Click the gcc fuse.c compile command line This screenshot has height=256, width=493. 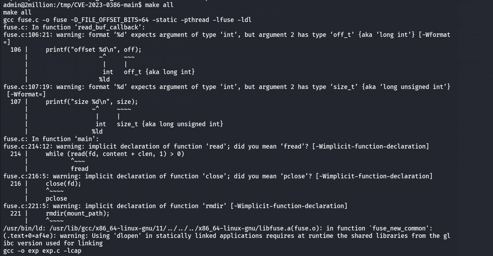(127, 20)
